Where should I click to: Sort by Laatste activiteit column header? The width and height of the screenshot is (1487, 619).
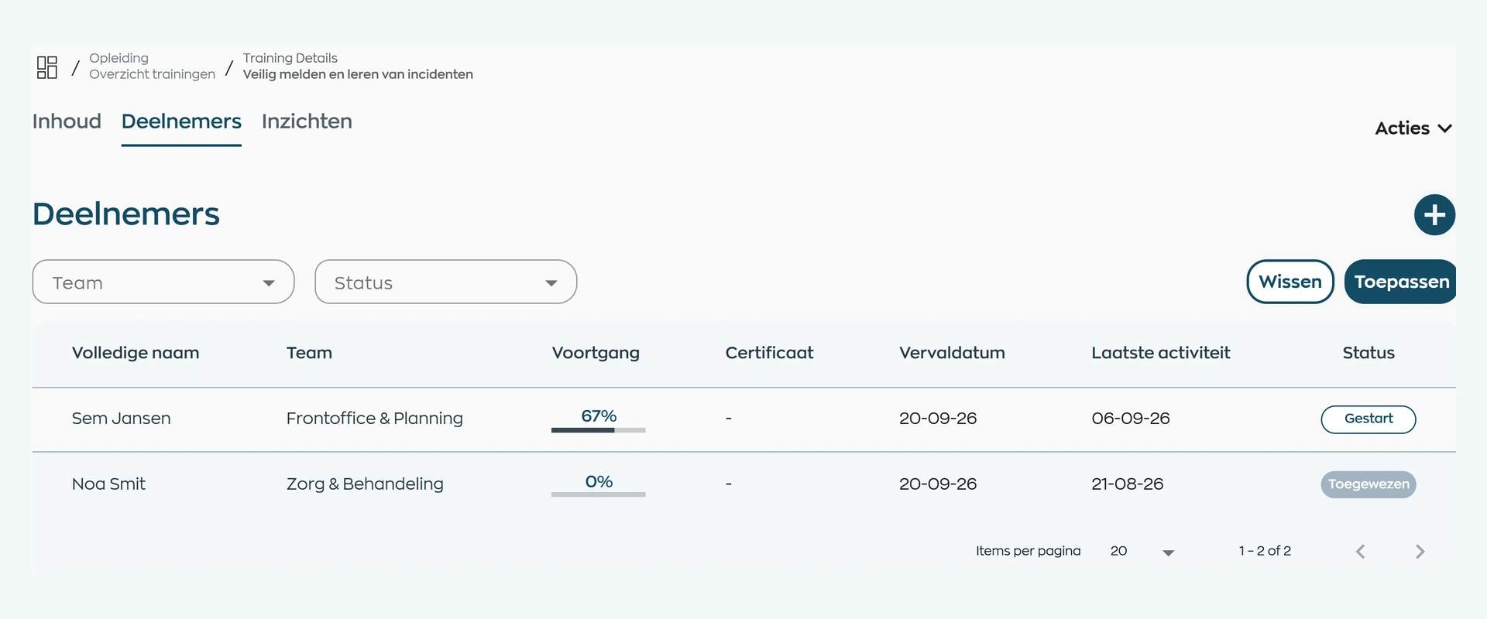pos(1161,353)
